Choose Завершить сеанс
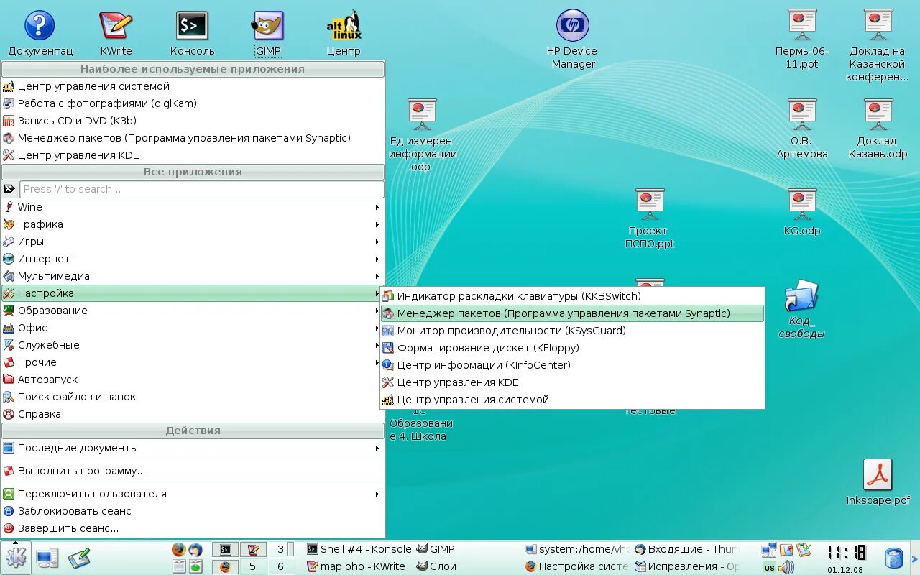The width and height of the screenshot is (920, 575). tap(193, 528)
